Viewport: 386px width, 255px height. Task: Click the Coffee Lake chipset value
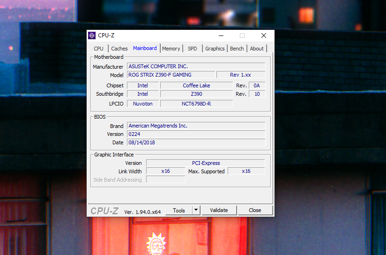pos(196,85)
